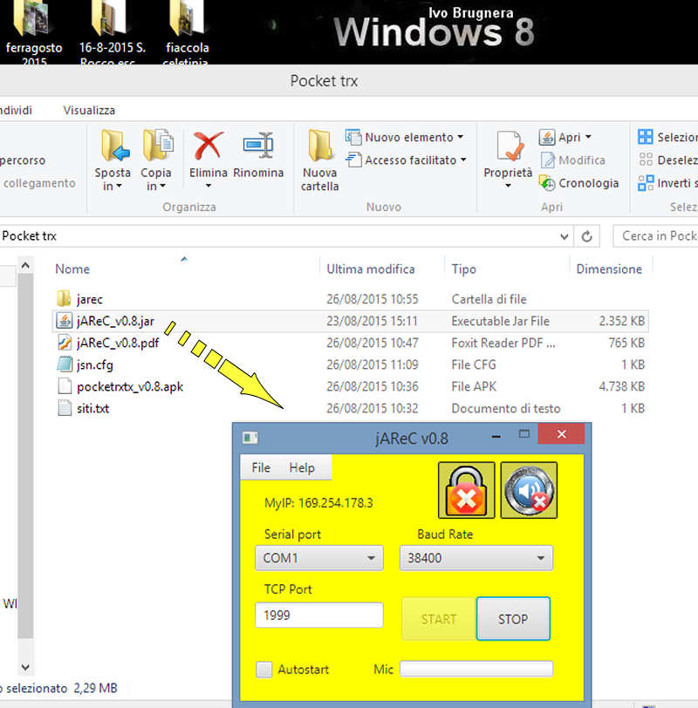Select the jsn.cfg file icon

tap(65, 364)
